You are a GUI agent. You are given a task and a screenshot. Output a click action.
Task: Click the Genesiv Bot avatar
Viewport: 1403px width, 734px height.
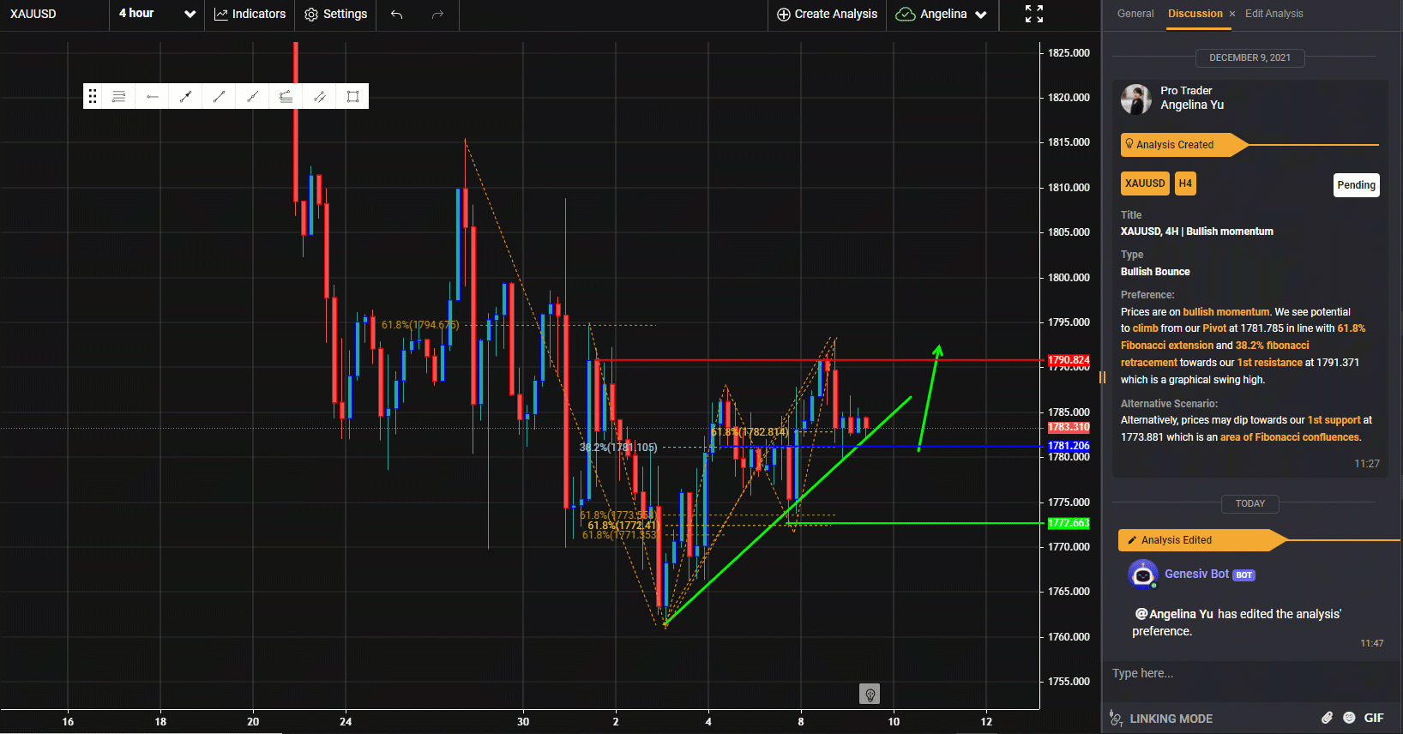point(1142,575)
